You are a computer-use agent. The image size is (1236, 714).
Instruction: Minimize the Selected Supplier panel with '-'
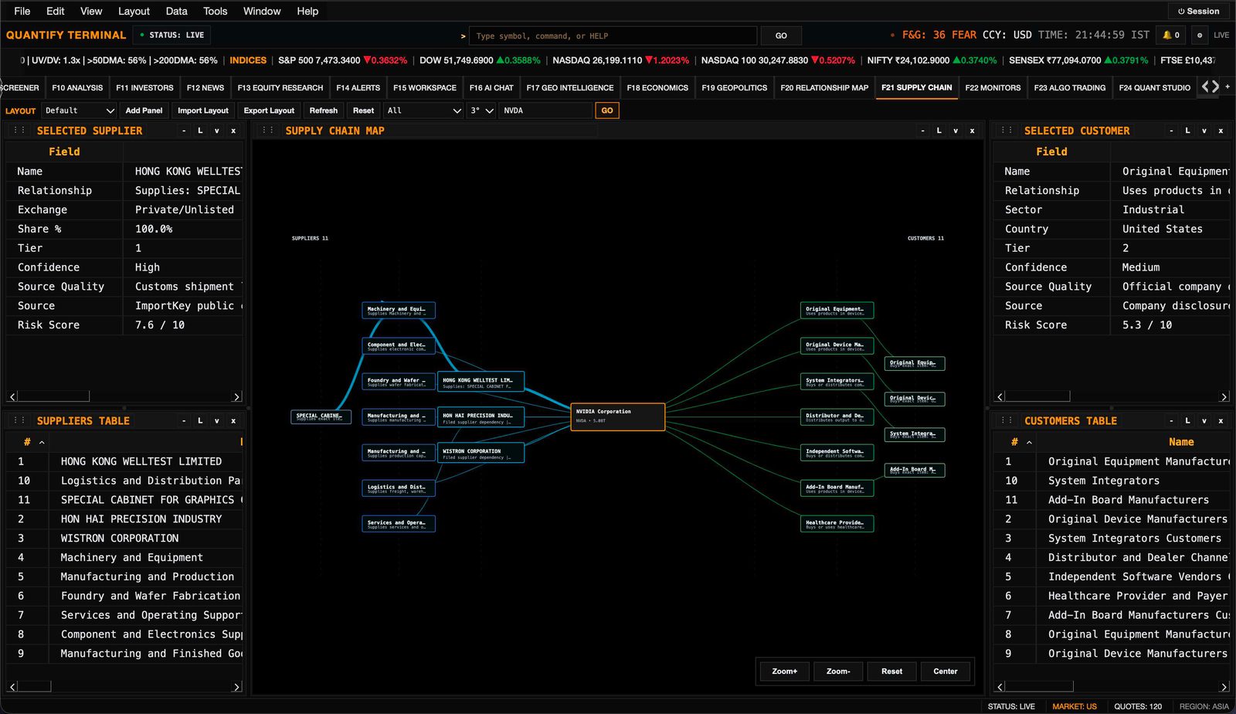(184, 131)
